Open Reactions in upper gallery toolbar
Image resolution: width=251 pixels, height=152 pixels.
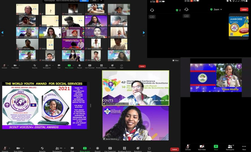(112, 66)
